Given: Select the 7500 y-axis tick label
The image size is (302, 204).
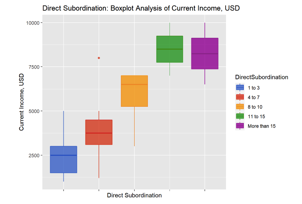Looking at the screenshot, I should (x=32, y=67).
